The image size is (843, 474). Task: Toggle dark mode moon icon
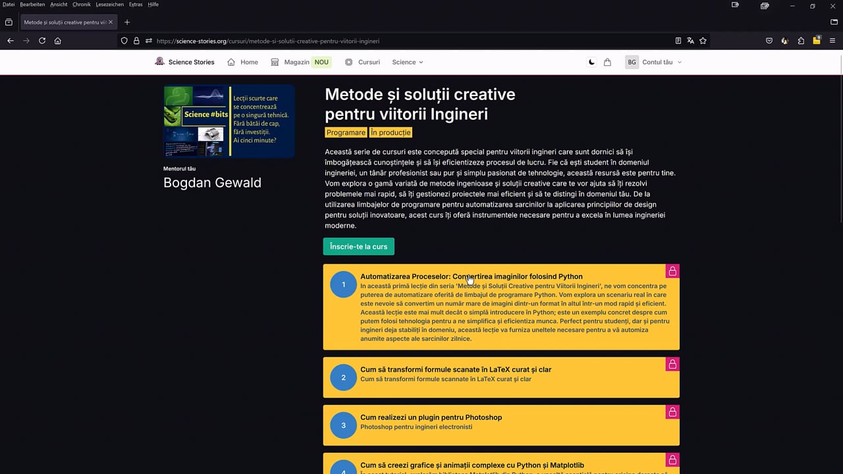(x=591, y=62)
